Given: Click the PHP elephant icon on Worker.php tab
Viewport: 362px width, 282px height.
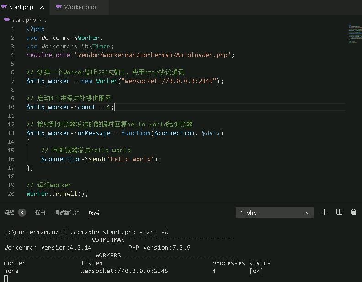Looking at the screenshot, I should pos(59,7).
